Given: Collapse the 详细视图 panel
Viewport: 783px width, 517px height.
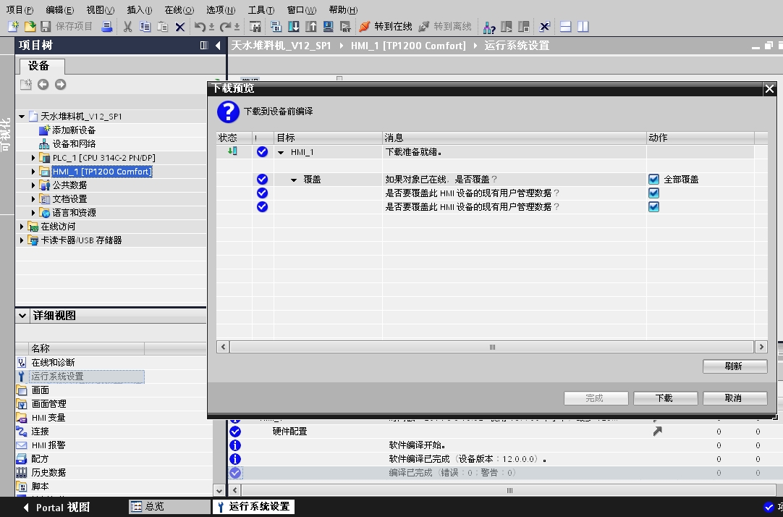Looking at the screenshot, I should [22, 316].
